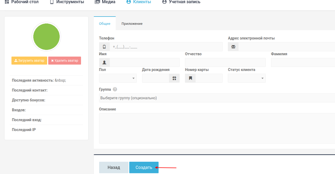Switch to Общие tab

(x=105, y=23)
